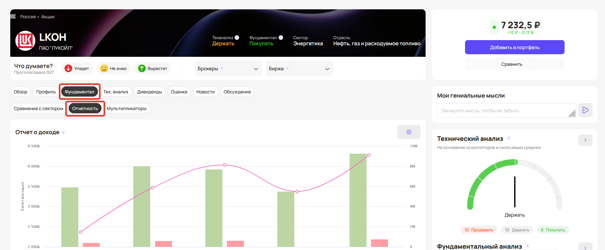Screen dimensions: 605x250
Task: Select Сравнение с сектором sub-tab
Action: tap(39, 108)
